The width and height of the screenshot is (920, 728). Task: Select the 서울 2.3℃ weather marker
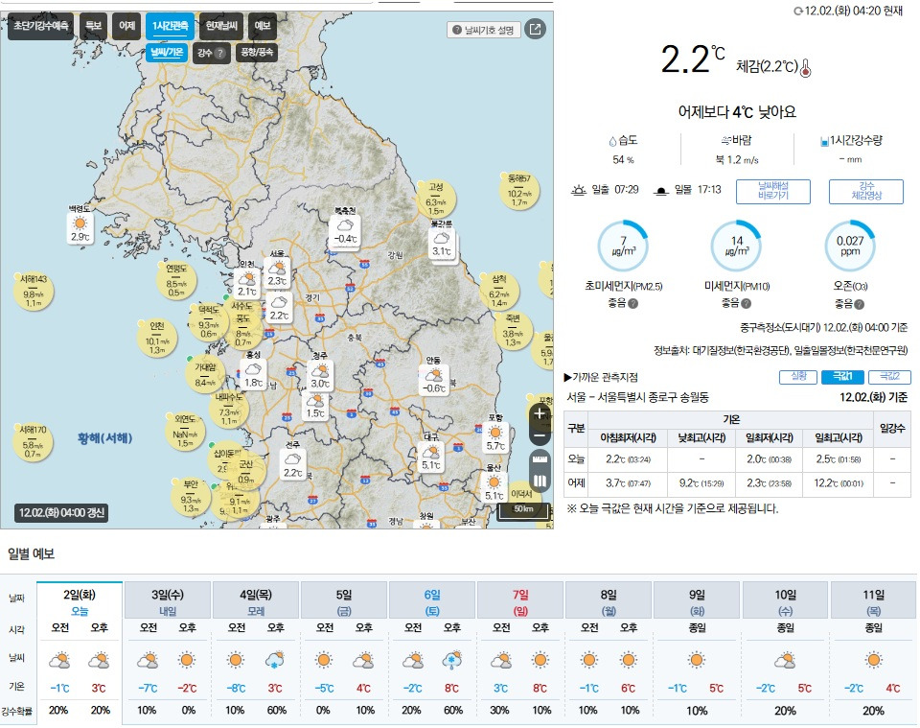click(277, 272)
